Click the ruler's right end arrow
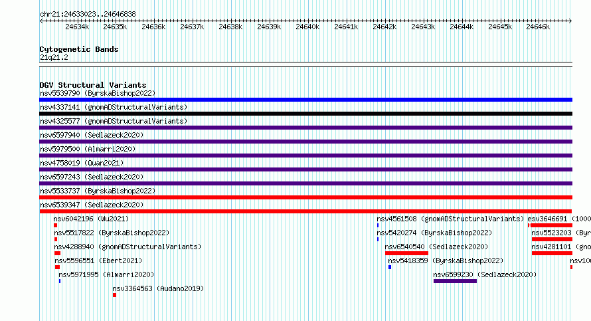Viewport: 591px width, 321px height. (570, 21)
